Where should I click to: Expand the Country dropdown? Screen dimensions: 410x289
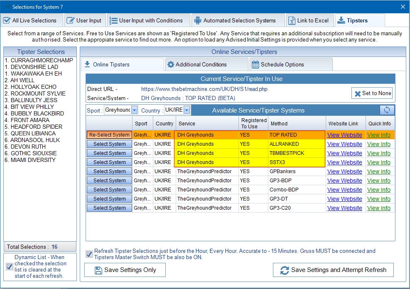[187, 110]
